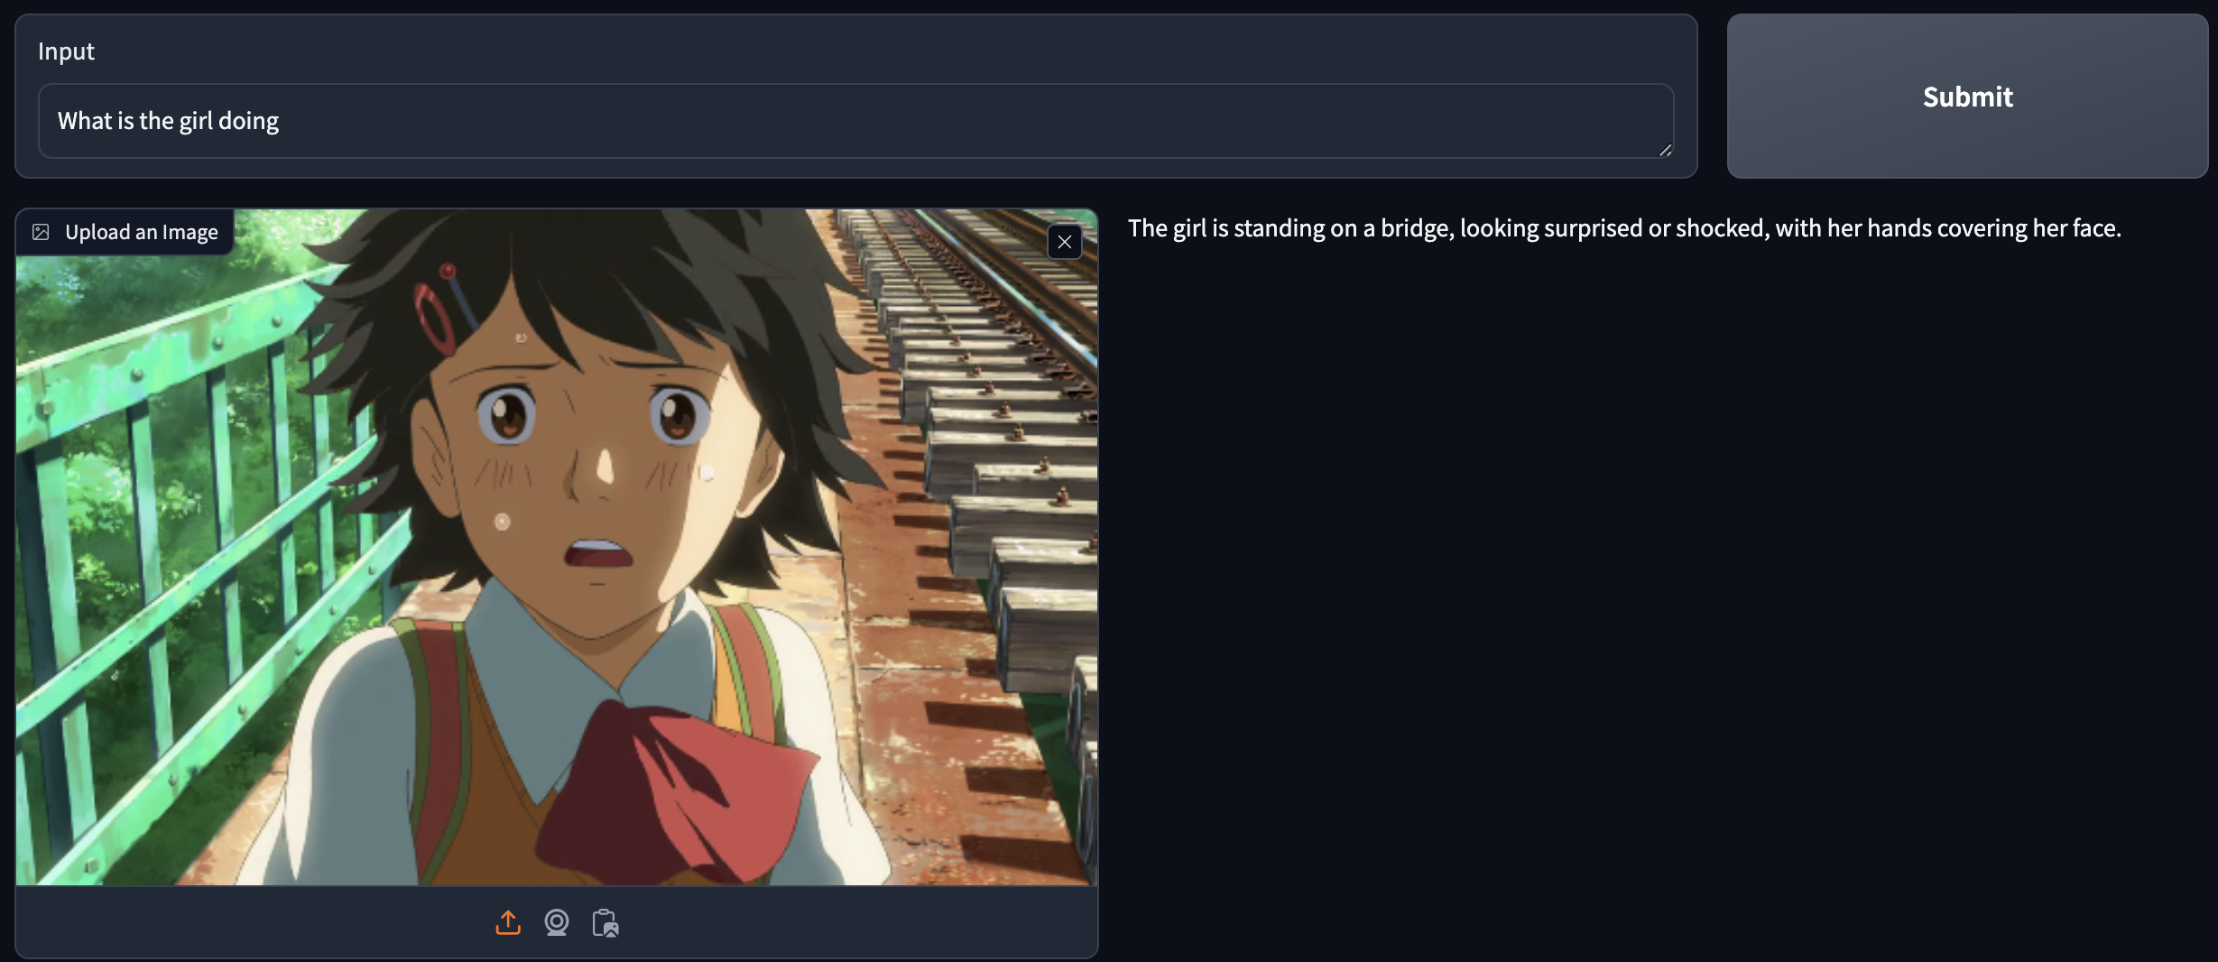Click the girl's open mouth in the image

point(596,551)
